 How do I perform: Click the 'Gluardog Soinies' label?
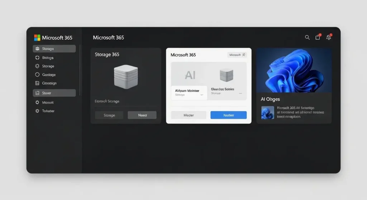point(222,89)
